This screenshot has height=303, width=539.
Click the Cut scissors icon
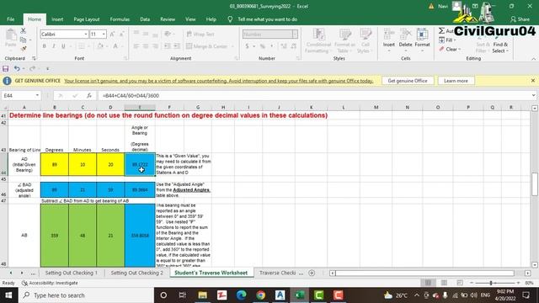pyautogui.click(x=23, y=31)
